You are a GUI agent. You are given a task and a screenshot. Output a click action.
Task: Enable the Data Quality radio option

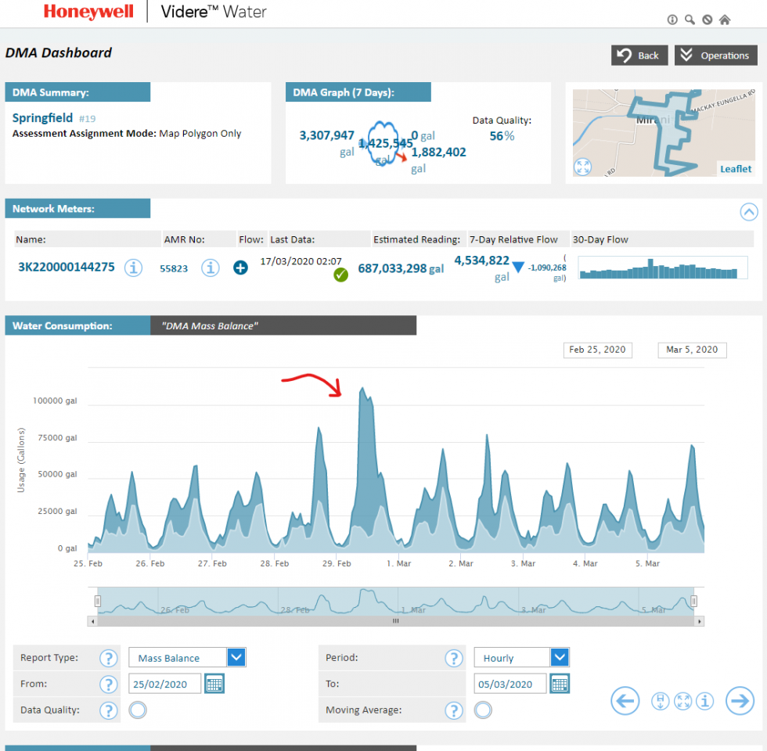coord(138,710)
